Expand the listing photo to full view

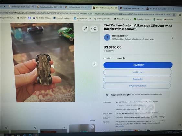(x=85, y=29)
